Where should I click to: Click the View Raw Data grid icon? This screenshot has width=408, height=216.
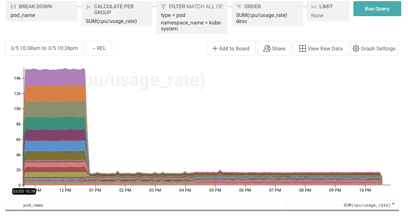click(302, 48)
